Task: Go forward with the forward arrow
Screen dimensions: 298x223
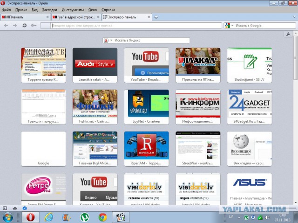Action: pos(15,26)
